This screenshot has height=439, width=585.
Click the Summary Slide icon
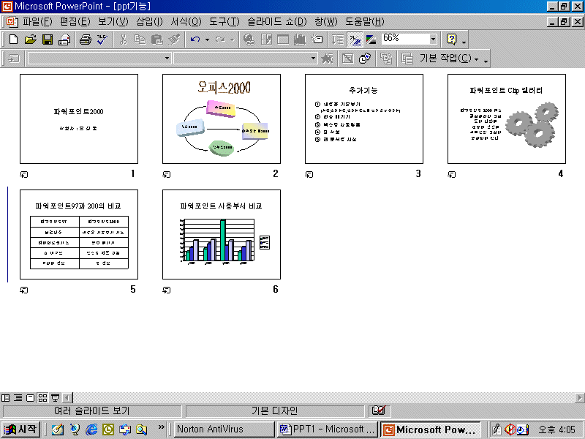pyautogui.click(x=386, y=59)
